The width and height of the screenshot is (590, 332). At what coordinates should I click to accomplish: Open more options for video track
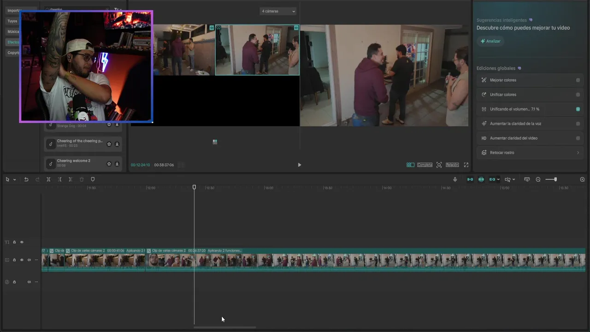click(36, 260)
